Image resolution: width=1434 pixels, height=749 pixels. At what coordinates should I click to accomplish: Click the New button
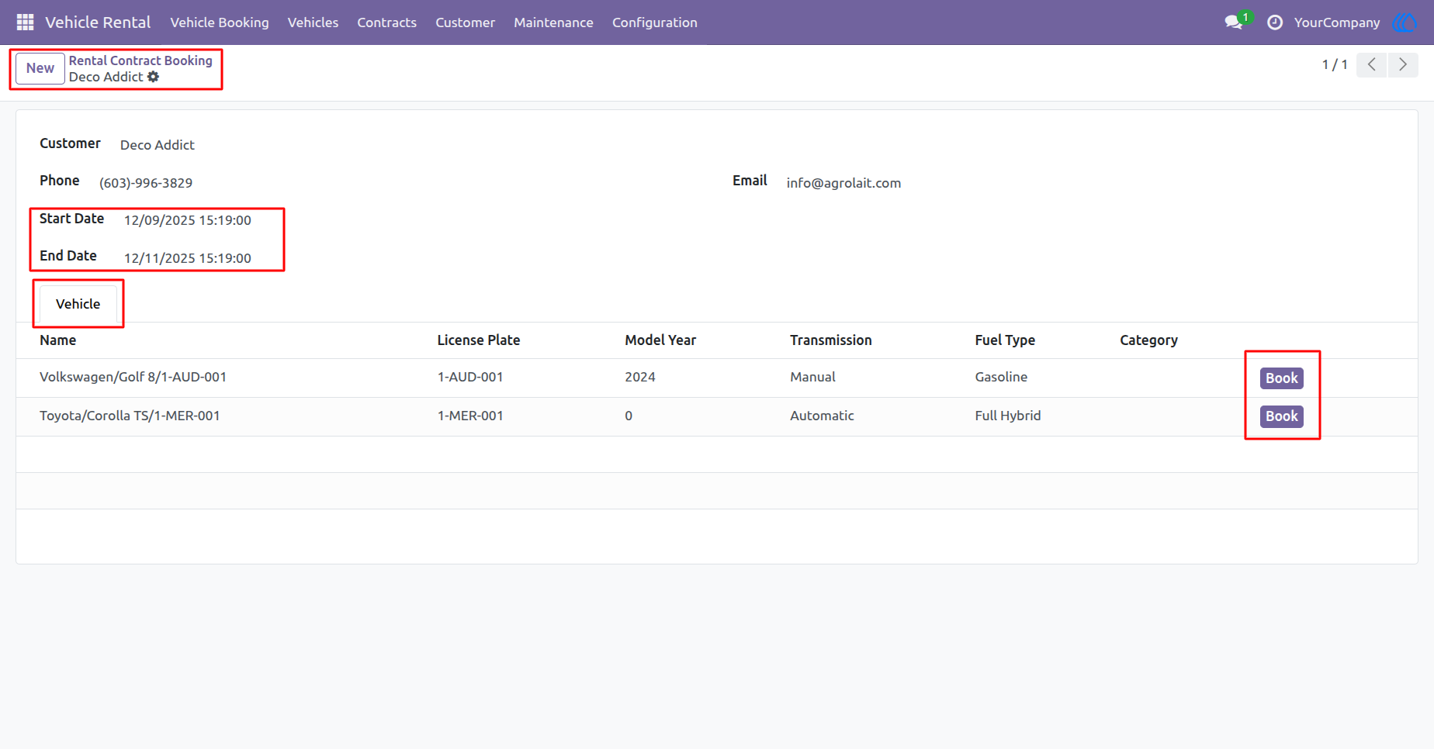(40, 68)
